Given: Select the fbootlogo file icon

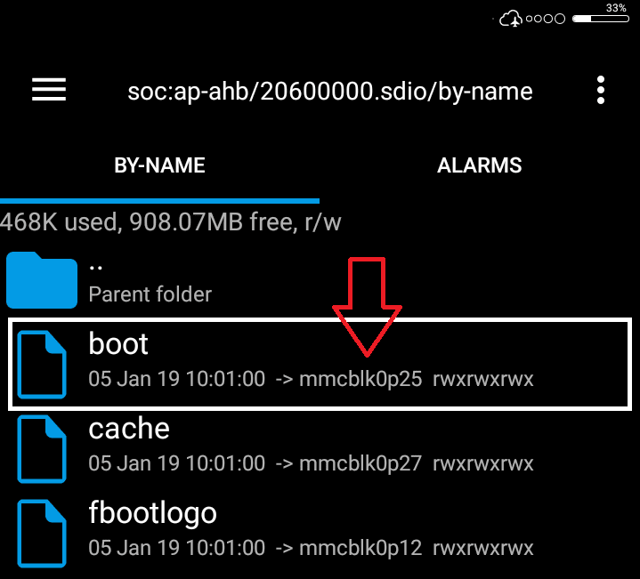Looking at the screenshot, I should click(42, 534).
